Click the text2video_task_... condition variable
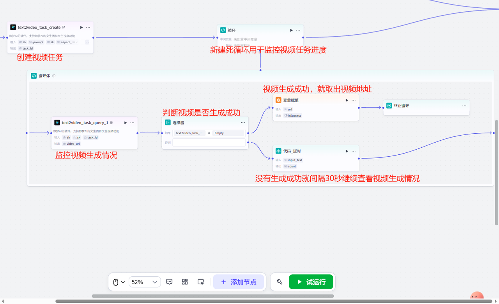This screenshot has height=304, width=499. (x=189, y=133)
